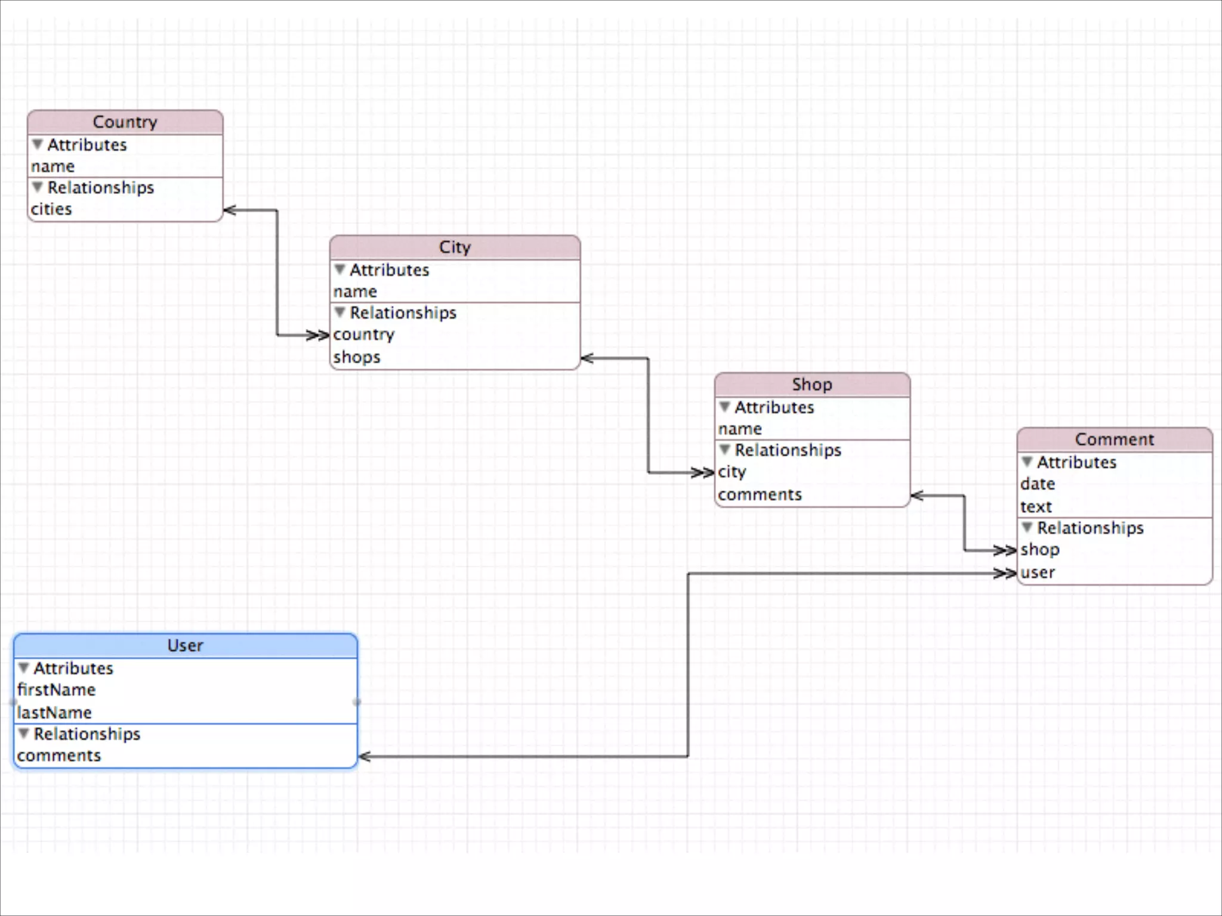Collapse Comment entity Attributes disclosure triangle

click(1027, 462)
